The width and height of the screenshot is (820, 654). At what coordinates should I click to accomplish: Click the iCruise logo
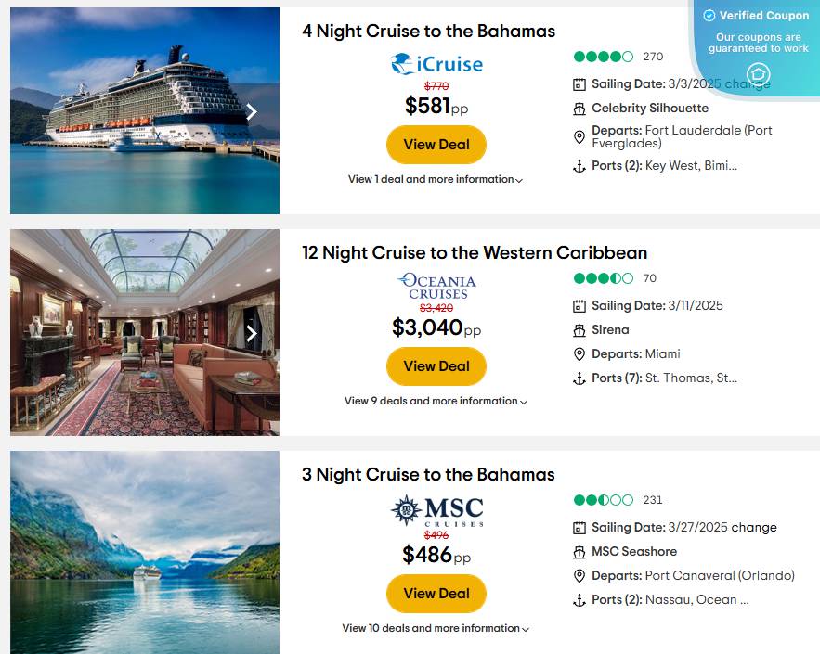click(x=436, y=64)
